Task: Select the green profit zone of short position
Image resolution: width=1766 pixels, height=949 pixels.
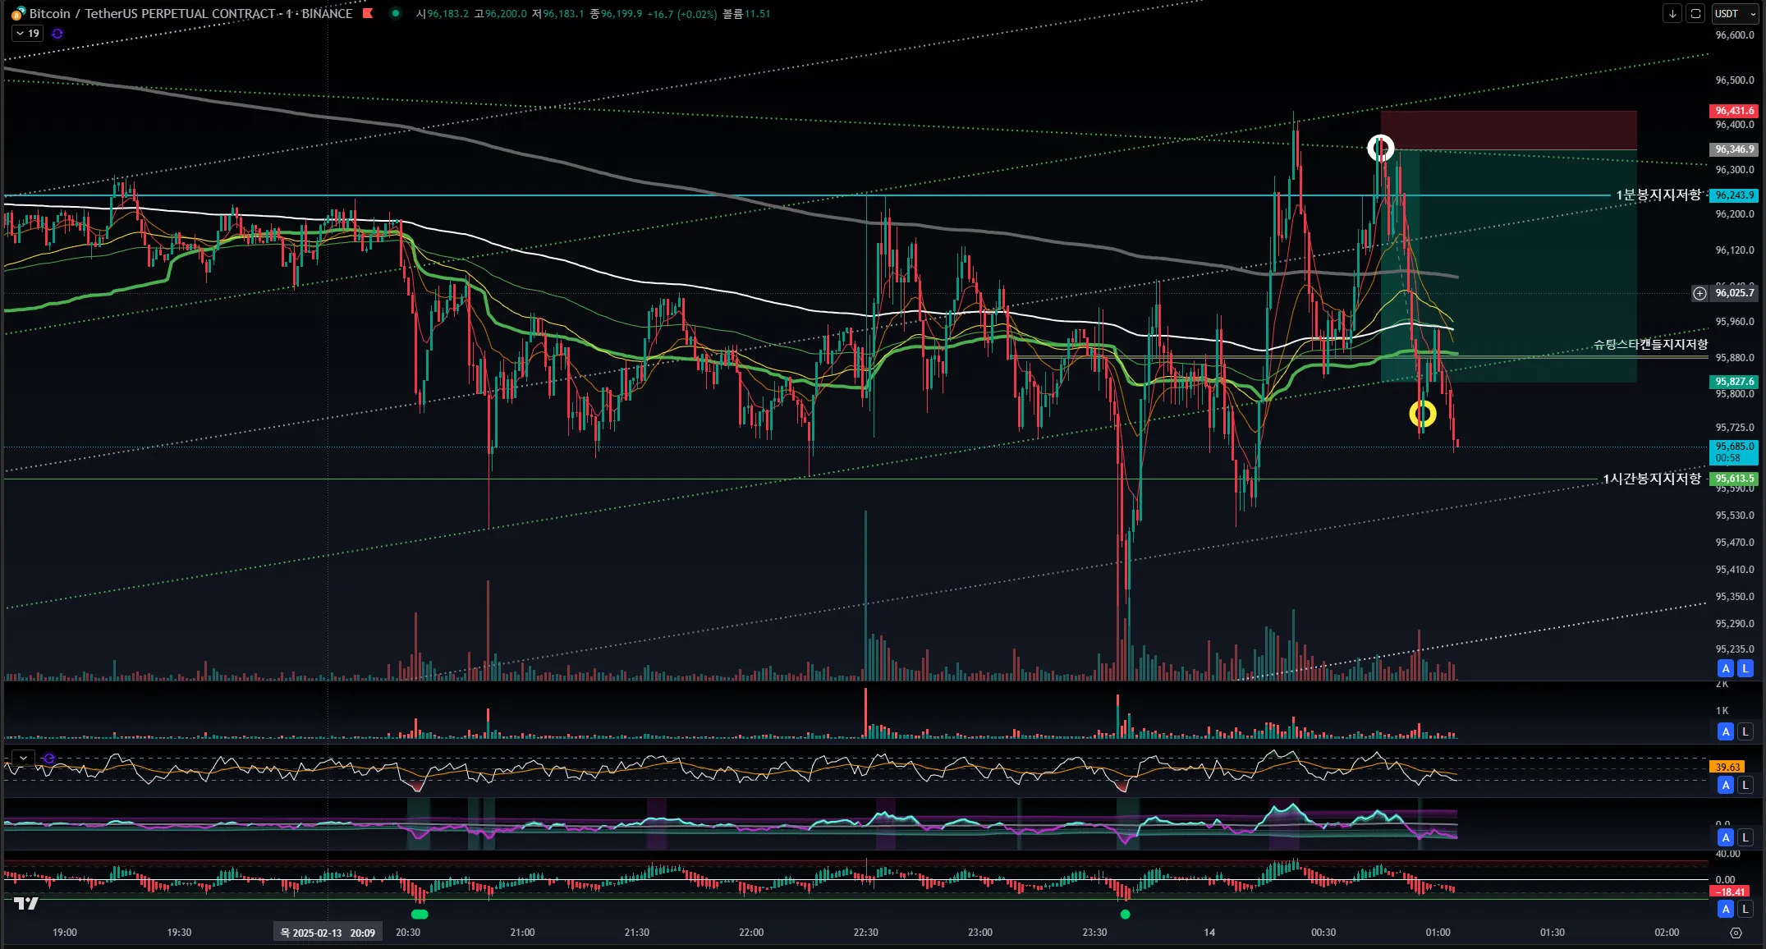Action: tap(1509, 266)
